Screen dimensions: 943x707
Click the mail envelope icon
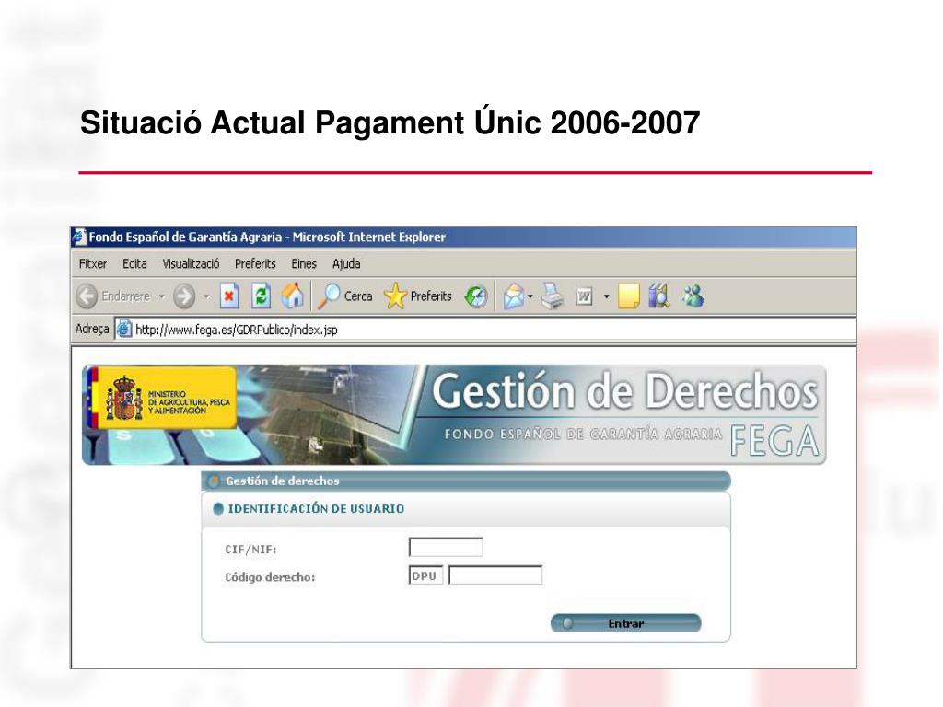(x=514, y=296)
